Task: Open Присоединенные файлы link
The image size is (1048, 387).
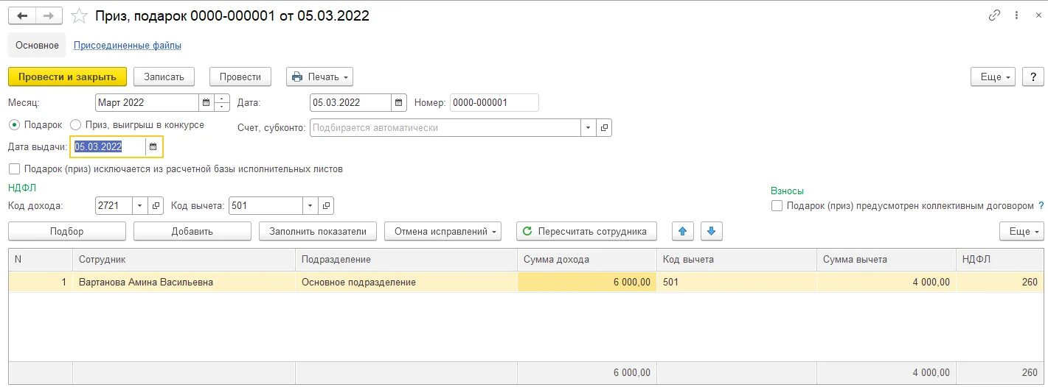Action: (128, 45)
